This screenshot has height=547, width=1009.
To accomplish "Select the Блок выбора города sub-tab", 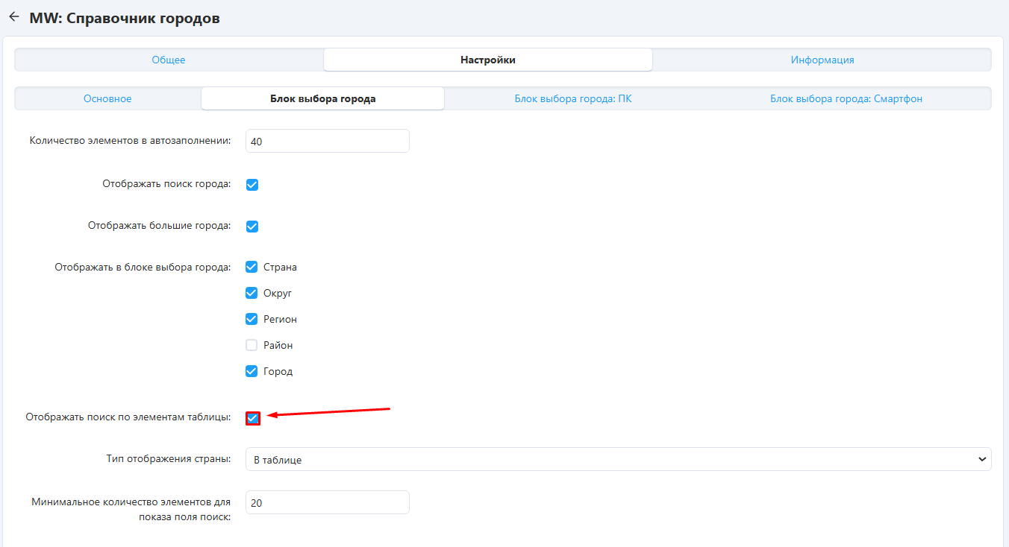I will 322,98.
